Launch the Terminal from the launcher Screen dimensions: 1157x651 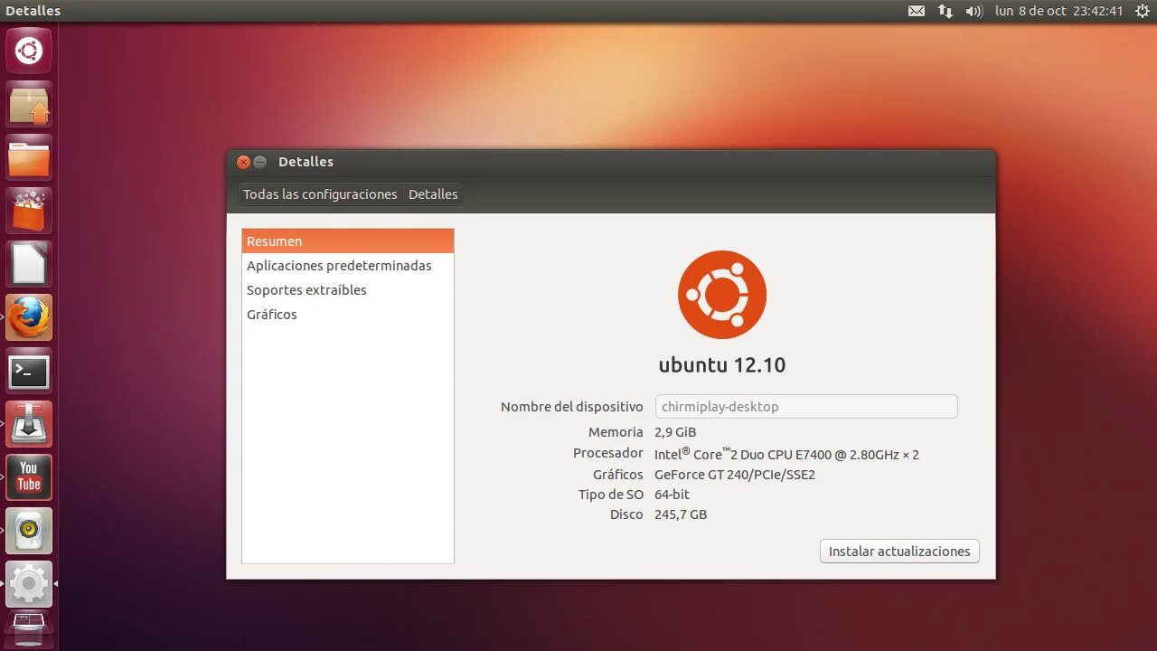29,372
